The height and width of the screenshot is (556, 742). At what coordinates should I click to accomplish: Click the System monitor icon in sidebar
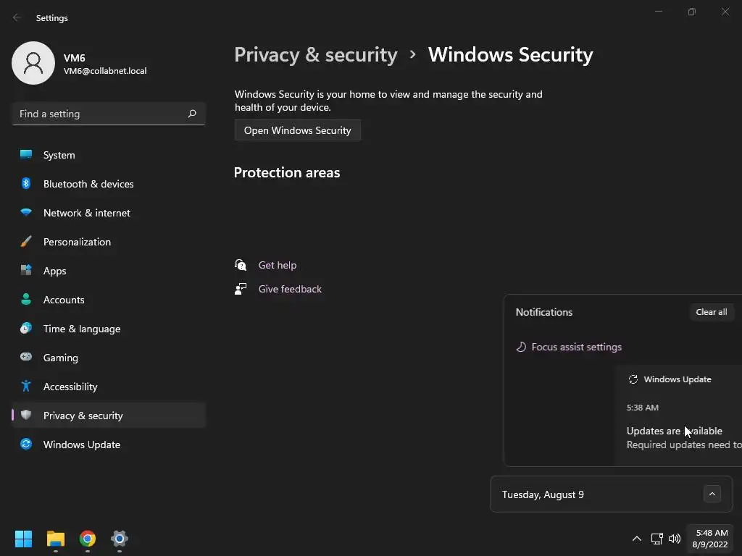[x=26, y=155]
